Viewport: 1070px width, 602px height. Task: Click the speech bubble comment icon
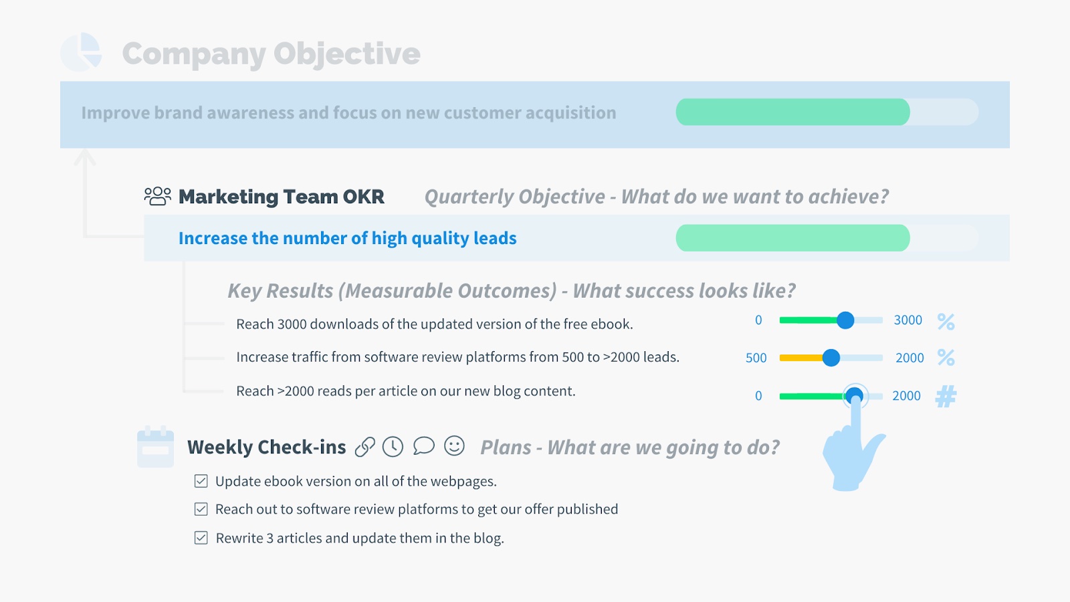point(423,445)
